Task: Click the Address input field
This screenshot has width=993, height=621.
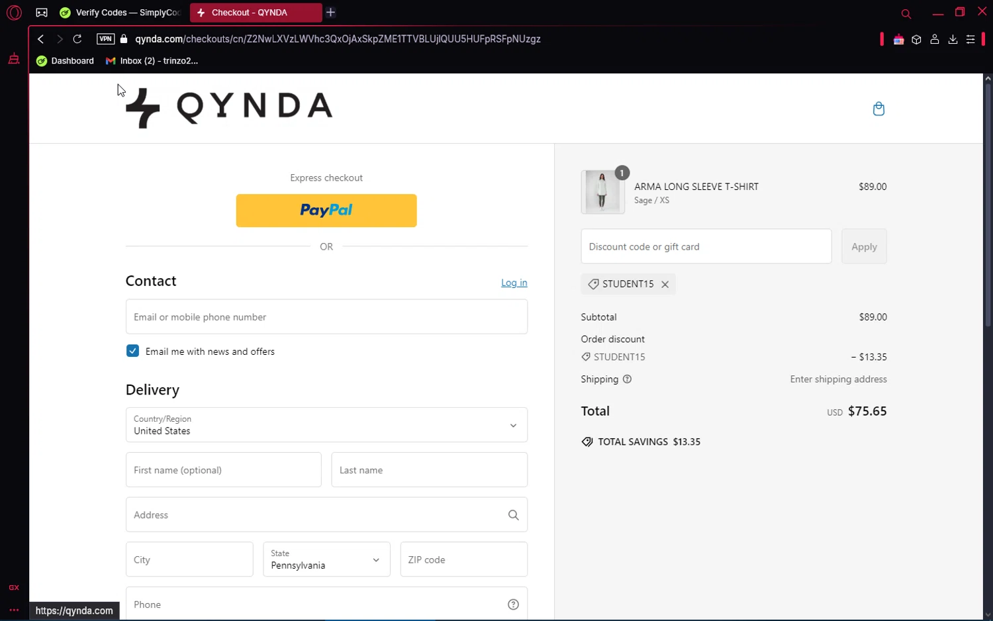Action: tap(326, 514)
